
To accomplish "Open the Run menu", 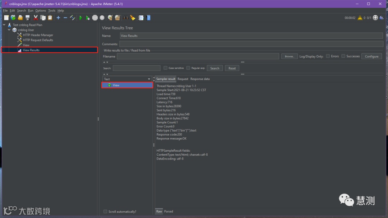I will coord(31,11).
